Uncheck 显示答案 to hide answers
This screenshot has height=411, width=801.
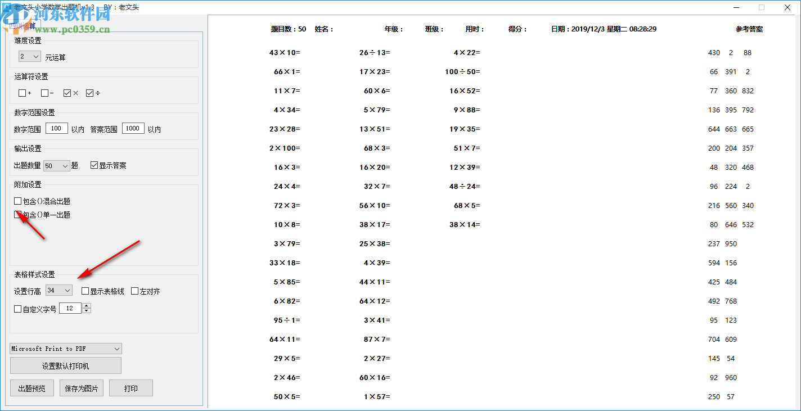pyautogui.click(x=94, y=165)
